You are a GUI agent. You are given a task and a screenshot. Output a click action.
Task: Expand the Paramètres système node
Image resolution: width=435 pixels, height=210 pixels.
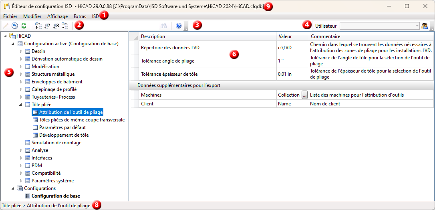point(21,181)
